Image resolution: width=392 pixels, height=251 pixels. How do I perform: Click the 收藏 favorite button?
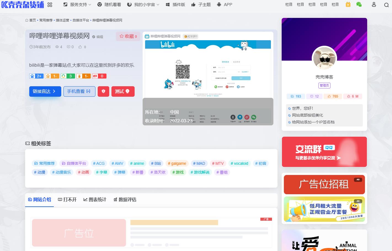pos(128,36)
